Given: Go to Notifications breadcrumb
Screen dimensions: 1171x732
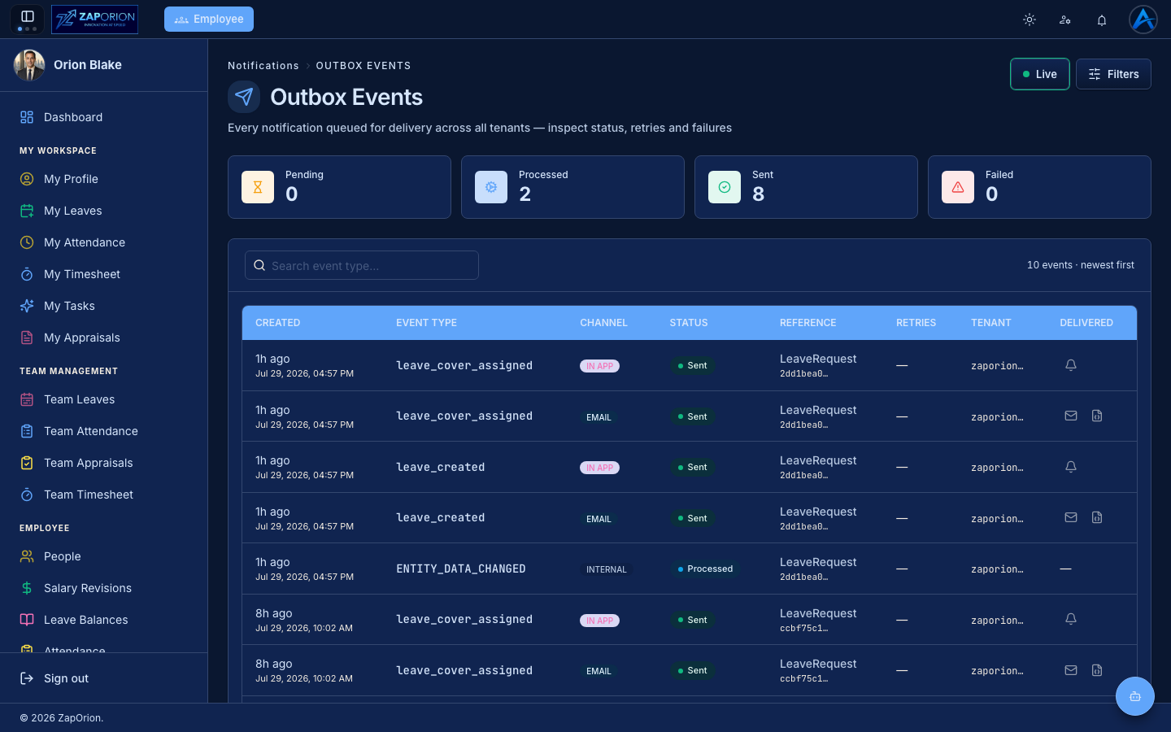Looking at the screenshot, I should 263,66.
